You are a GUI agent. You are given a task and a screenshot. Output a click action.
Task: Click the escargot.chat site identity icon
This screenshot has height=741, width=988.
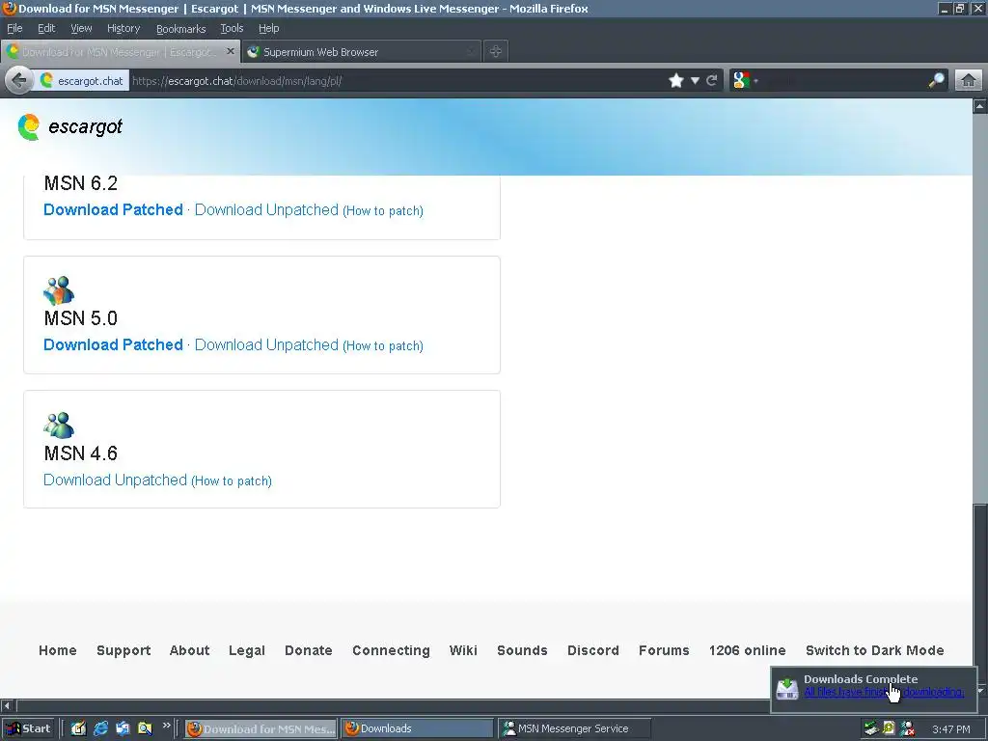[x=46, y=80]
